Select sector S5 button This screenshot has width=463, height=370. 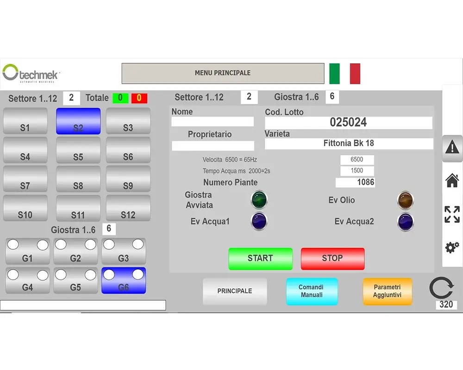(x=78, y=151)
